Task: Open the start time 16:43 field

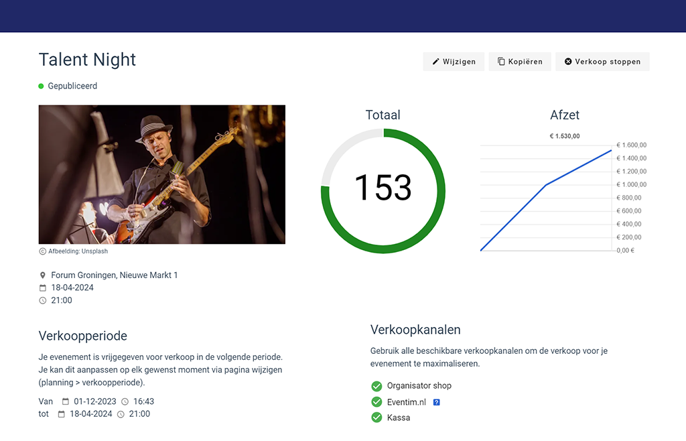Action: [143, 401]
